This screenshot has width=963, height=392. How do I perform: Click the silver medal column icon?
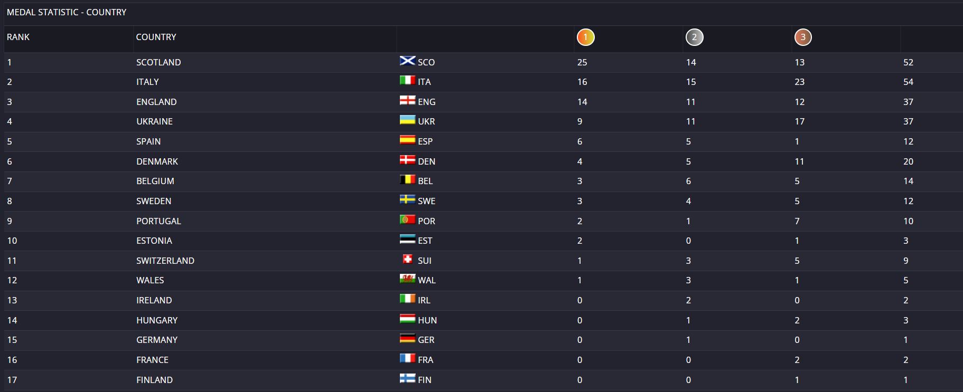pyautogui.click(x=694, y=37)
